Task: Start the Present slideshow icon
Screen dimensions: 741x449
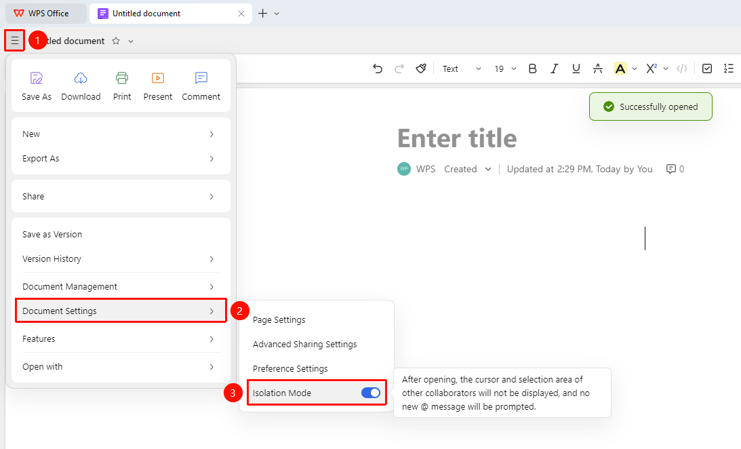Action: coord(158,78)
